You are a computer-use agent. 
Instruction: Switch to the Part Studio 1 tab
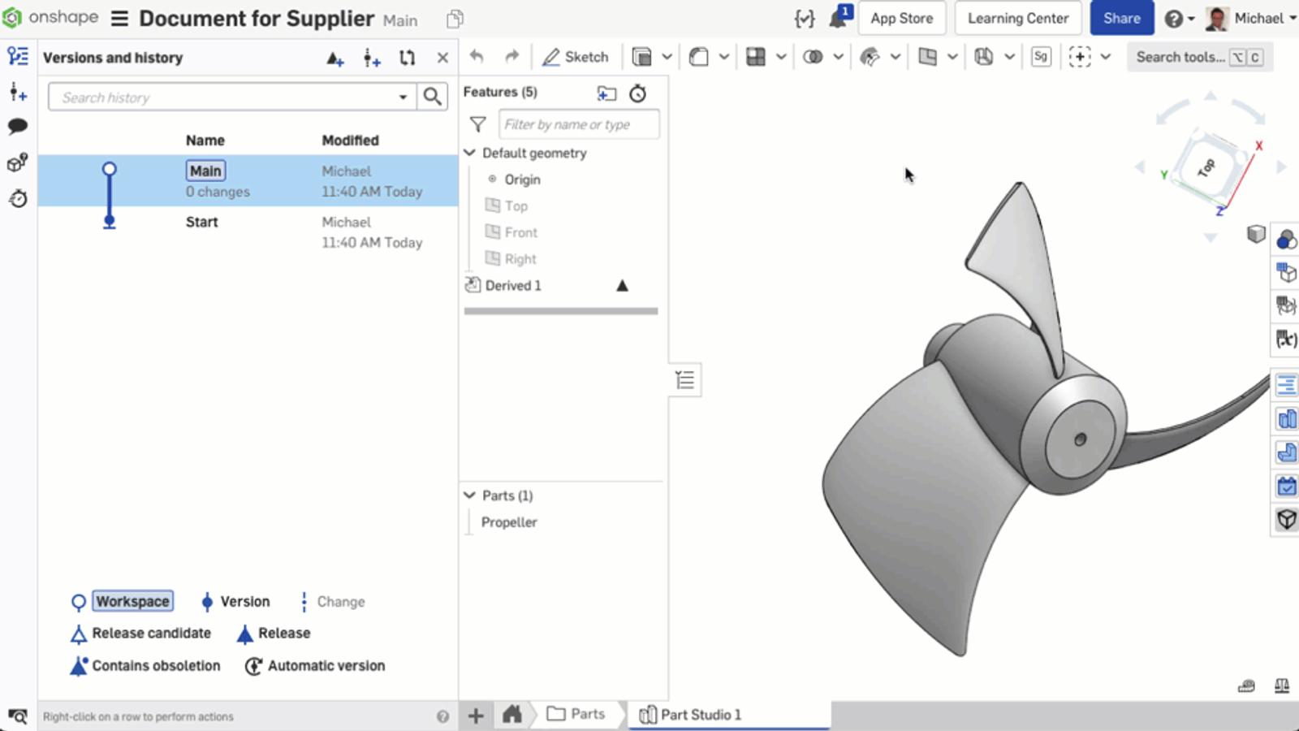pyautogui.click(x=692, y=715)
